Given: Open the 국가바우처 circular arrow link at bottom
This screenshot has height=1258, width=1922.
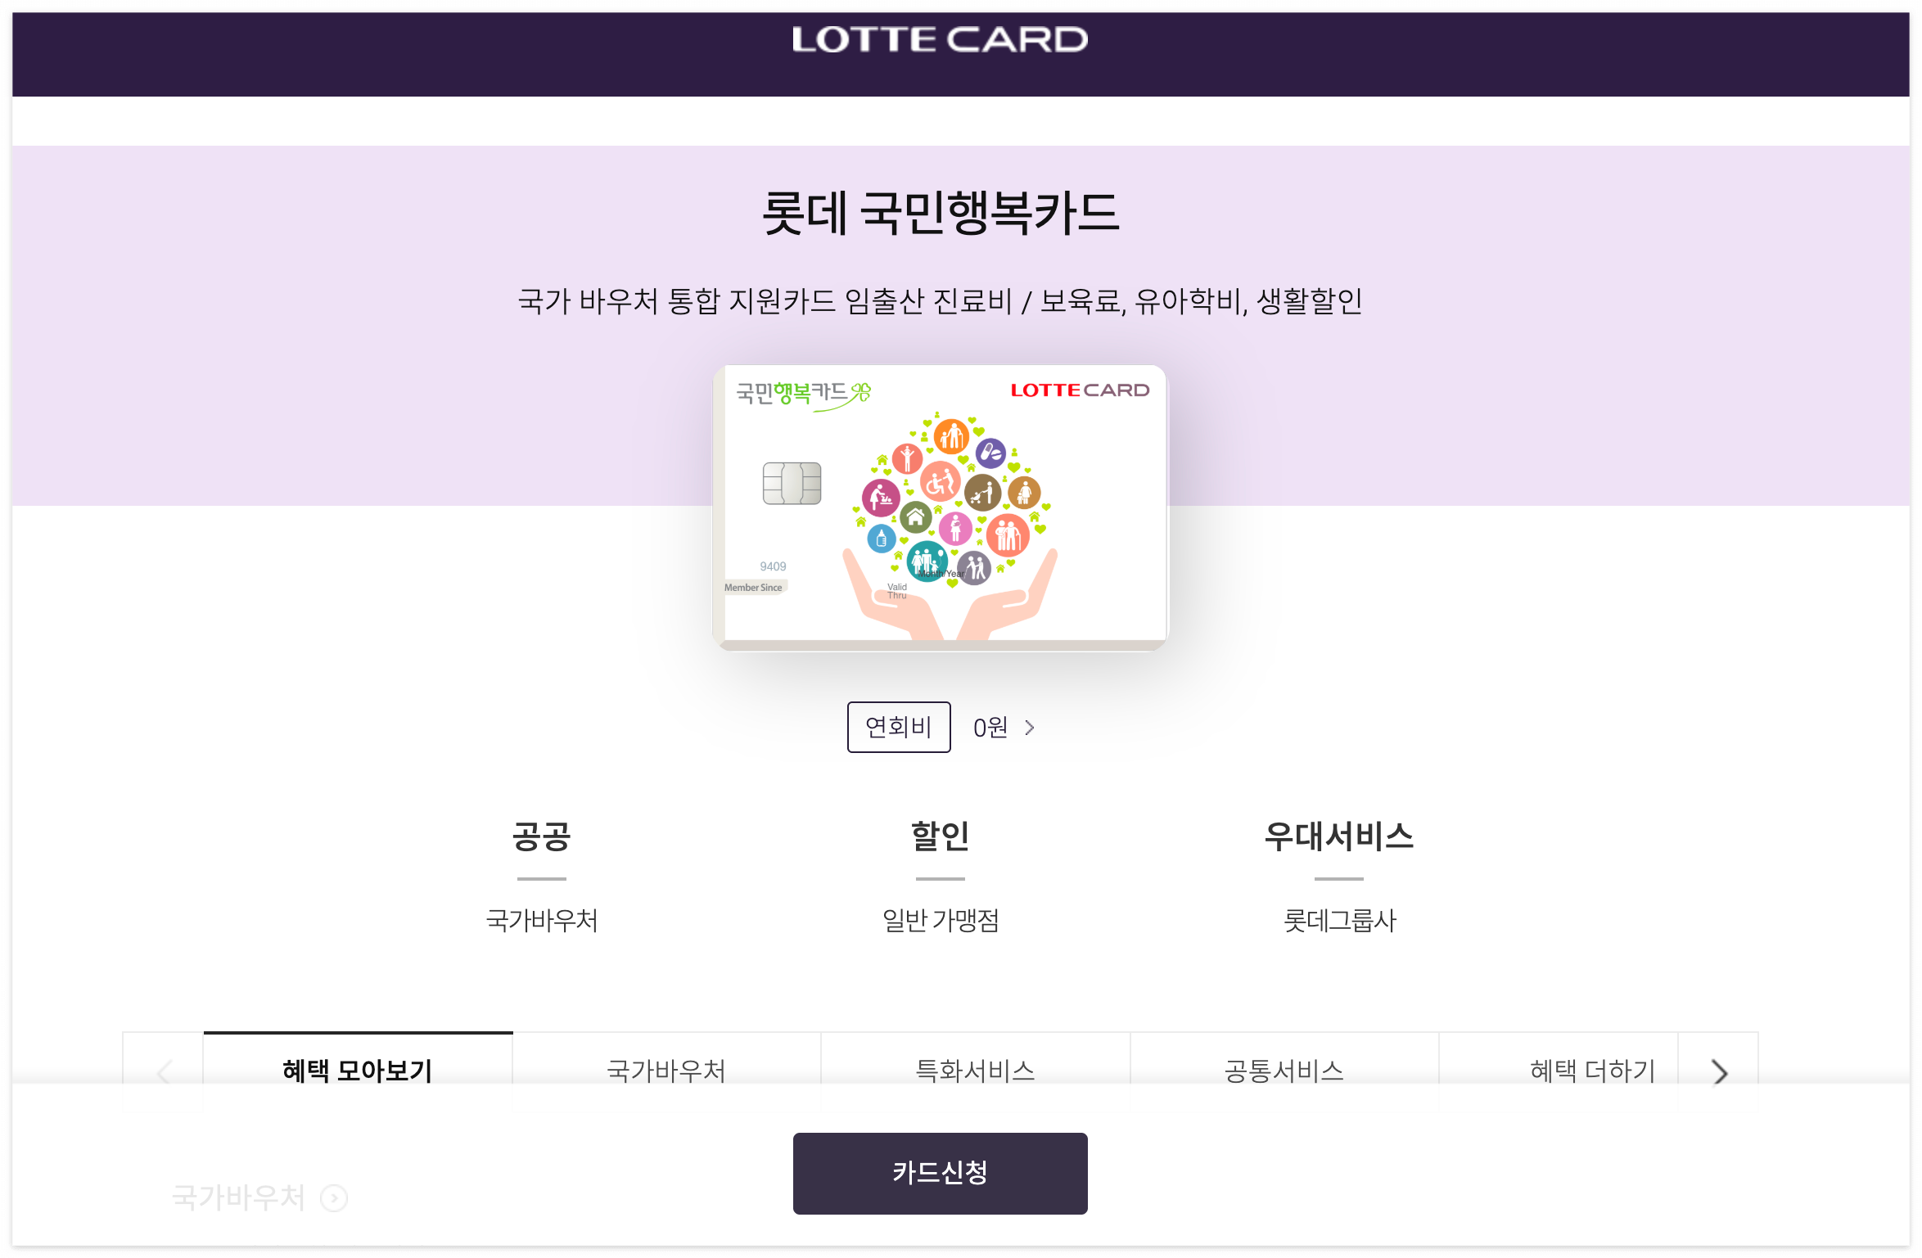Looking at the screenshot, I should [333, 1199].
